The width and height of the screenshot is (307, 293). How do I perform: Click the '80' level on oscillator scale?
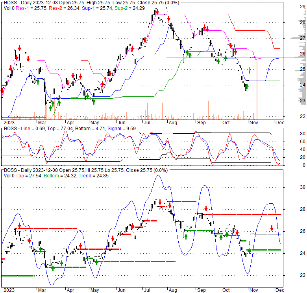(x=303, y=134)
